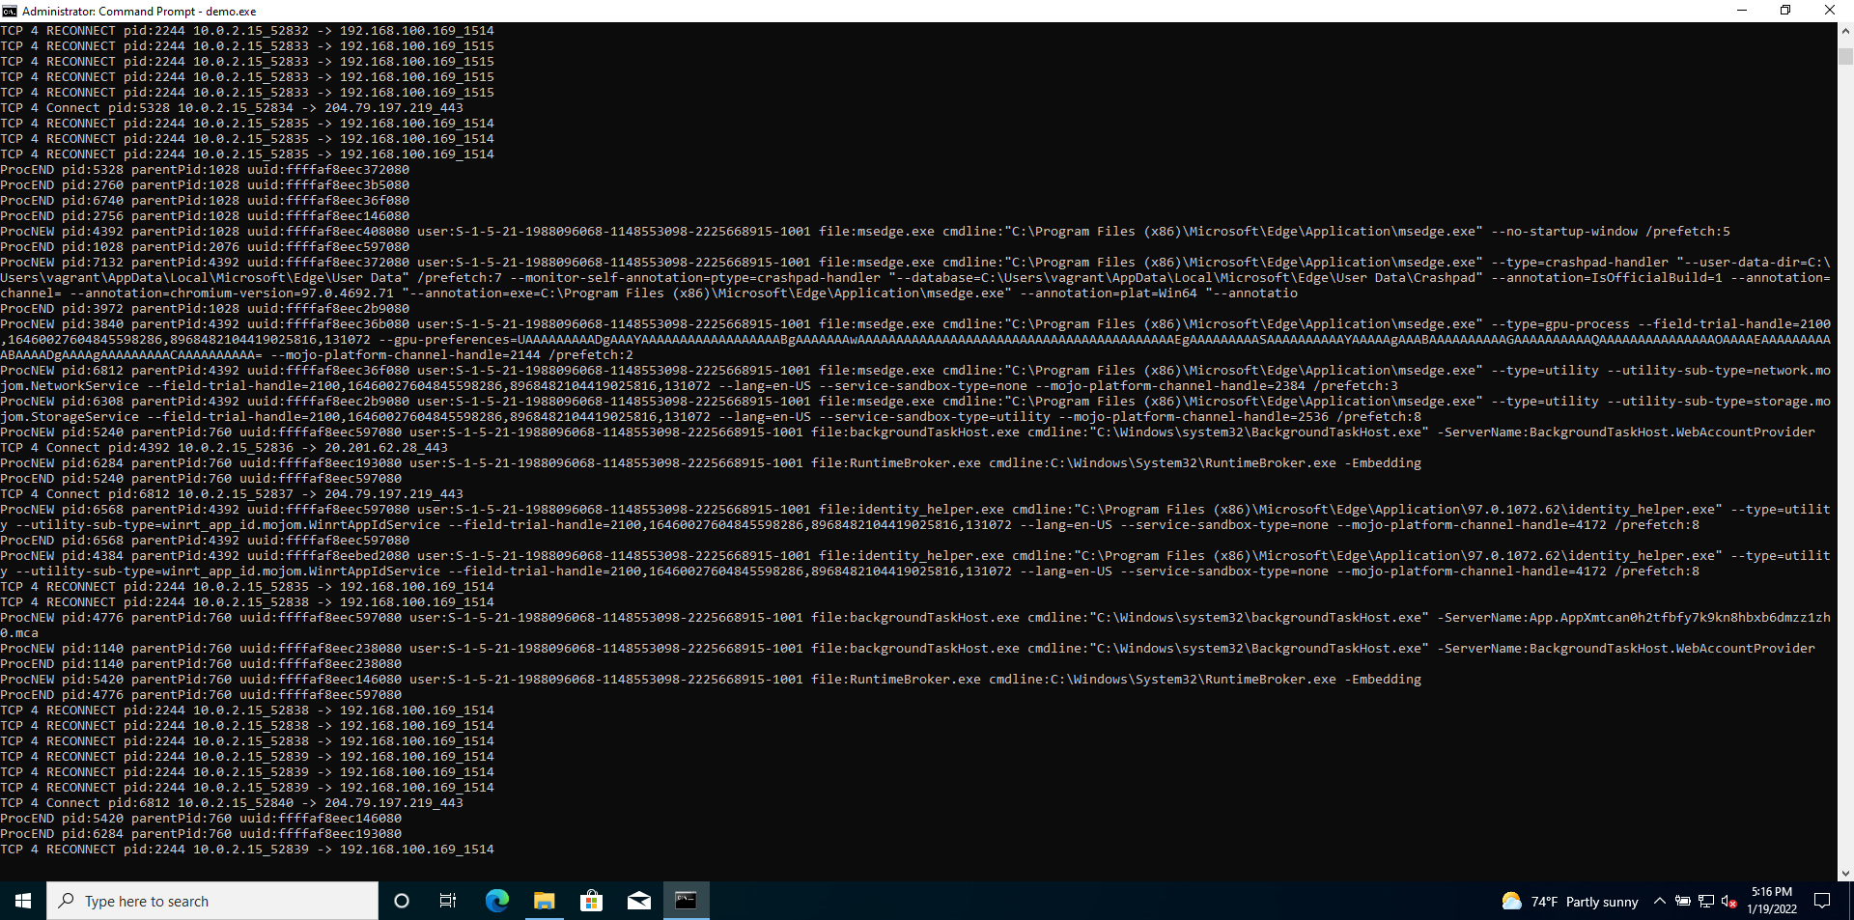Open the network status icon

pyautogui.click(x=1705, y=901)
